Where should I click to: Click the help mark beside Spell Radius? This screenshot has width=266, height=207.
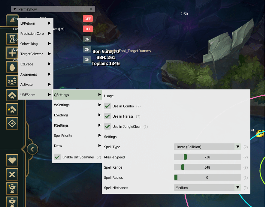point(246,178)
